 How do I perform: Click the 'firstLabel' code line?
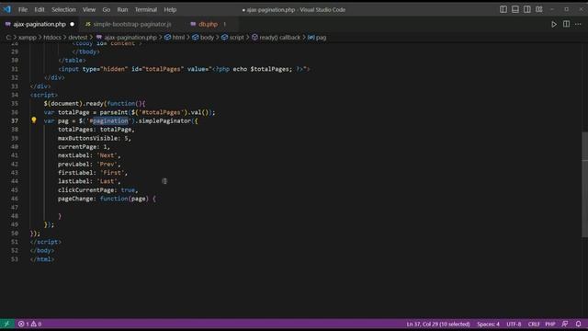(93, 173)
